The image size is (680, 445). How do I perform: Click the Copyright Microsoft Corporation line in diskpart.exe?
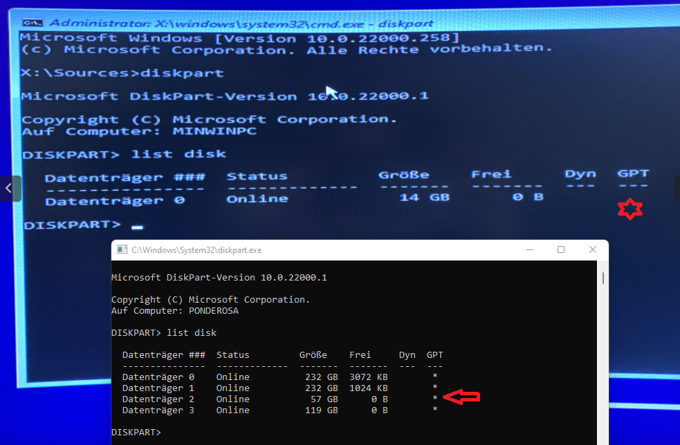211,299
